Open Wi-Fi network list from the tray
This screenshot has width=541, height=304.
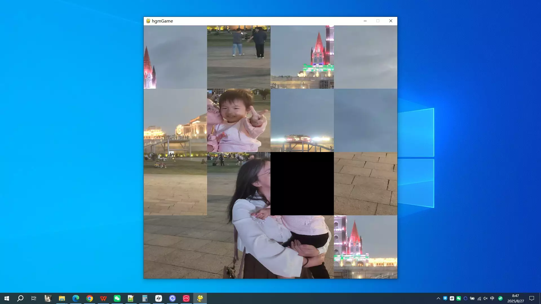479,298
